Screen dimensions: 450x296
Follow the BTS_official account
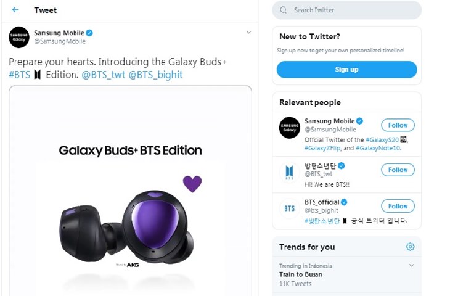tap(398, 206)
